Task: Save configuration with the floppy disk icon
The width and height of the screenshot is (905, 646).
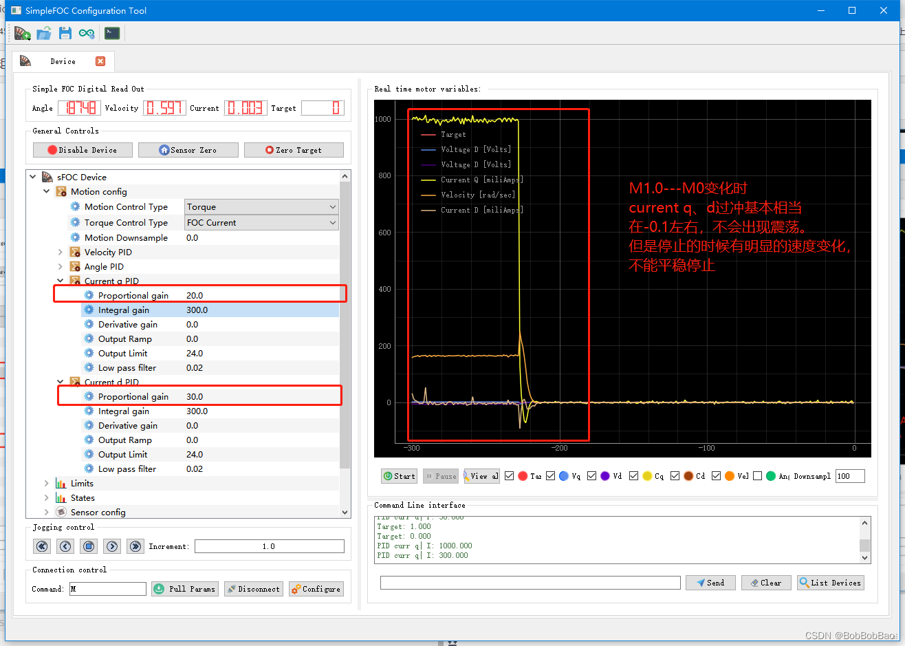Action: click(x=65, y=33)
